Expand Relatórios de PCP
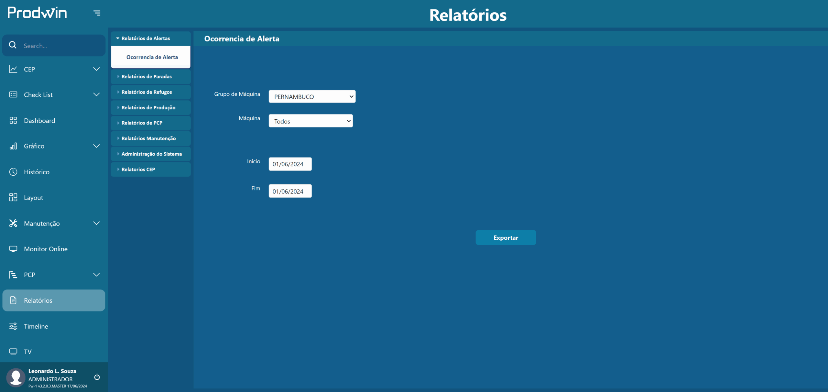828x392 pixels. [151, 123]
